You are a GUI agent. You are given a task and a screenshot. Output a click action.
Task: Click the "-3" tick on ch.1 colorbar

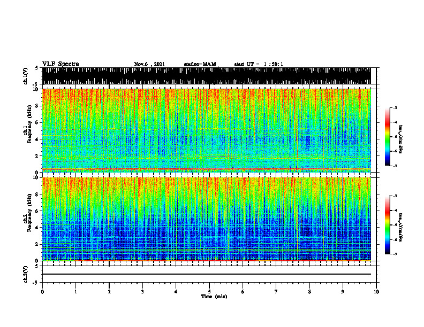(395, 108)
